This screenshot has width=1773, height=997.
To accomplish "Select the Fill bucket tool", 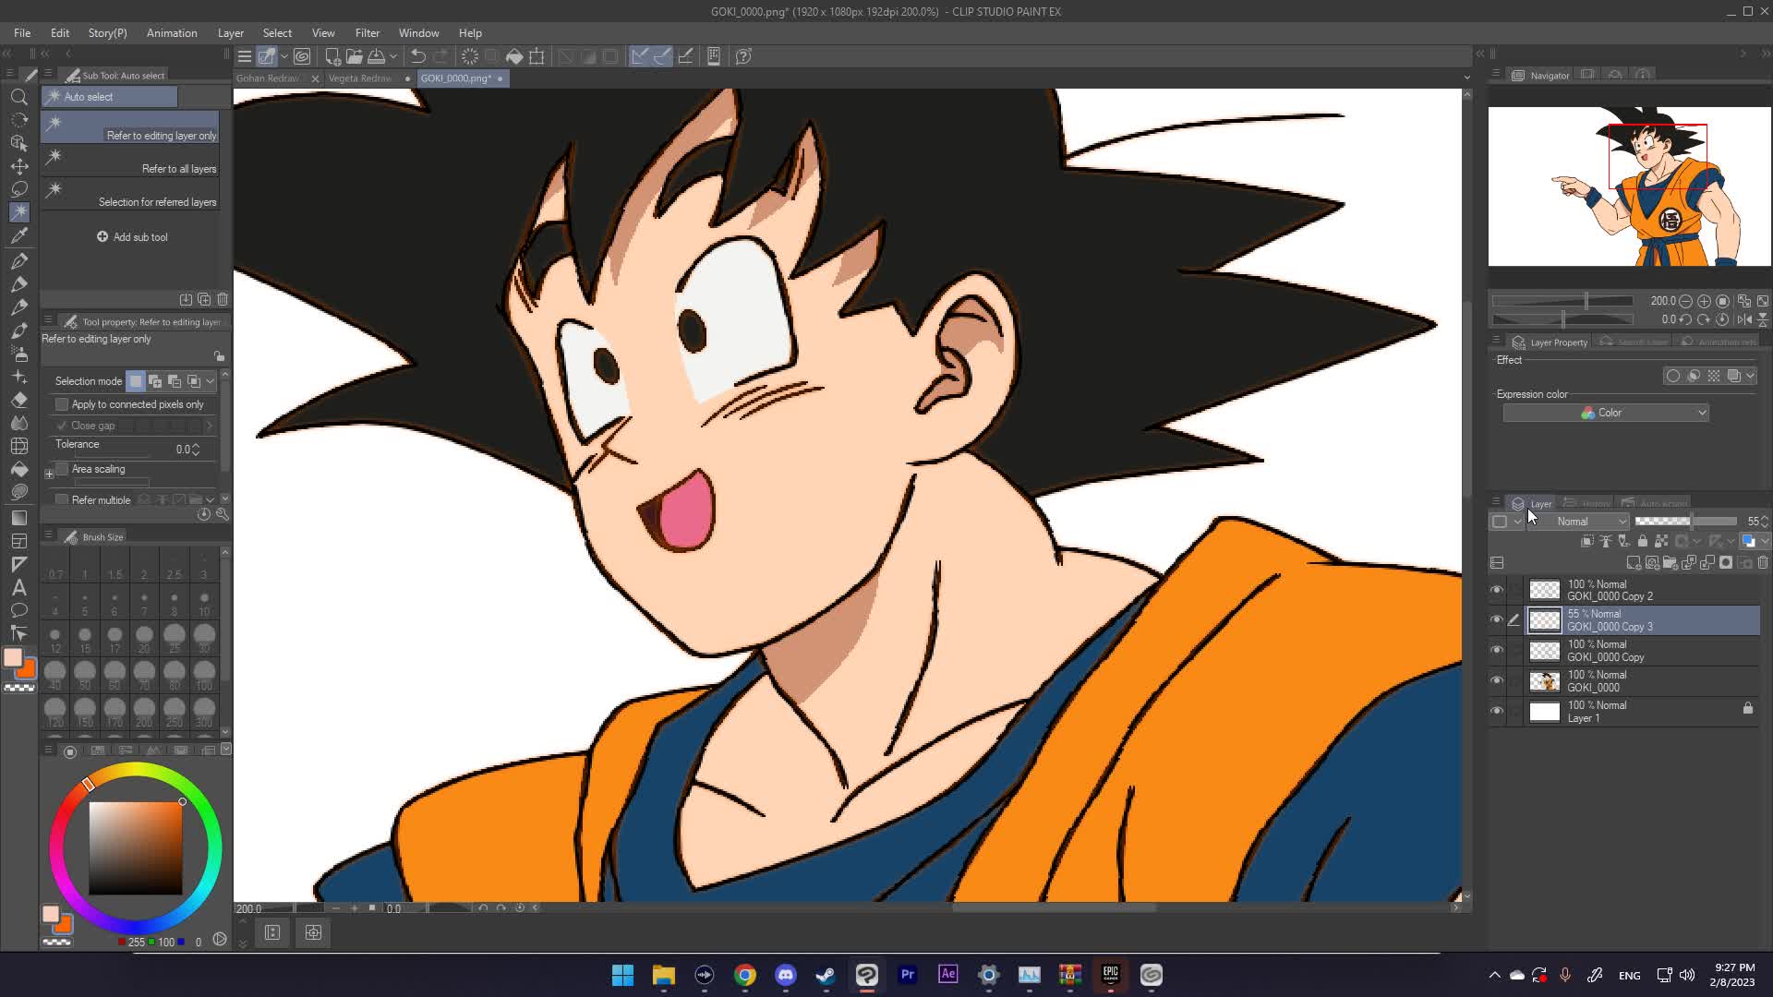I will 18,469.
